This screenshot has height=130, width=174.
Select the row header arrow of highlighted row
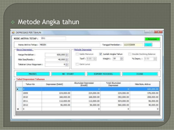(x=19, y=89)
